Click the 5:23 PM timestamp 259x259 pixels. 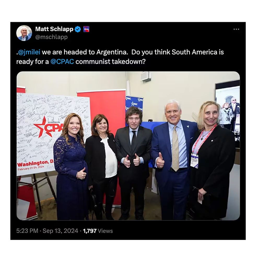[27, 231]
